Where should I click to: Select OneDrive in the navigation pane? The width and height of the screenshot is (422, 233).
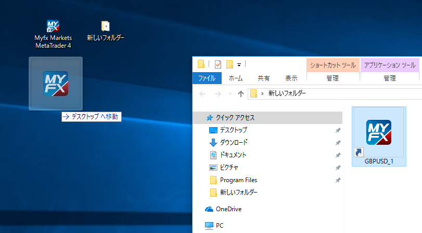[x=228, y=209]
